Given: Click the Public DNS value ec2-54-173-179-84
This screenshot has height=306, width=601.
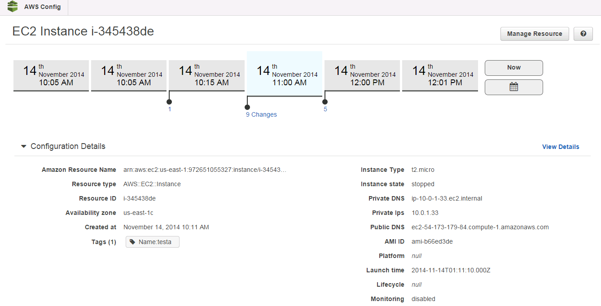Looking at the screenshot, I should pos(480,227).
